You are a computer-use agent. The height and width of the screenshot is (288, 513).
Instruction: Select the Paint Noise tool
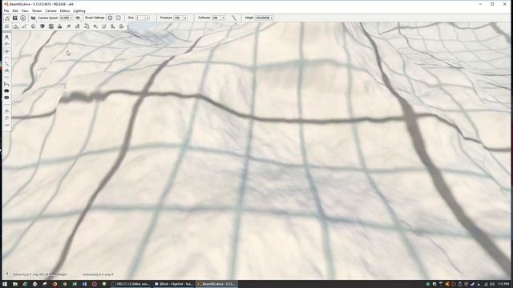click(6, 70)
